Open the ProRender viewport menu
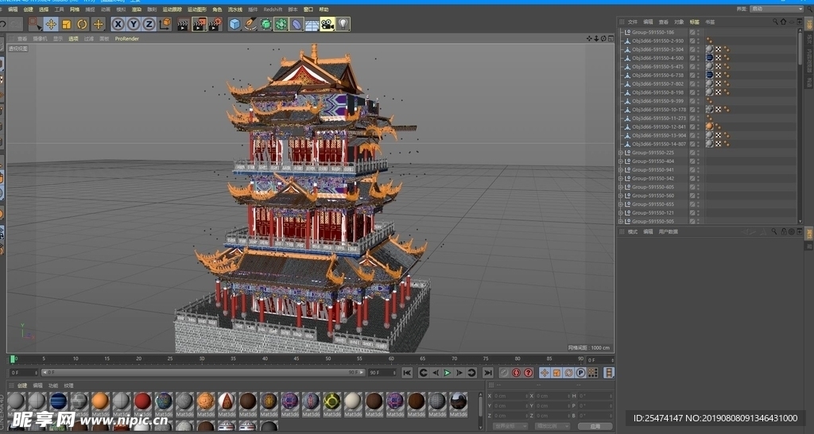The image size is (814, 434). [126, 38]
